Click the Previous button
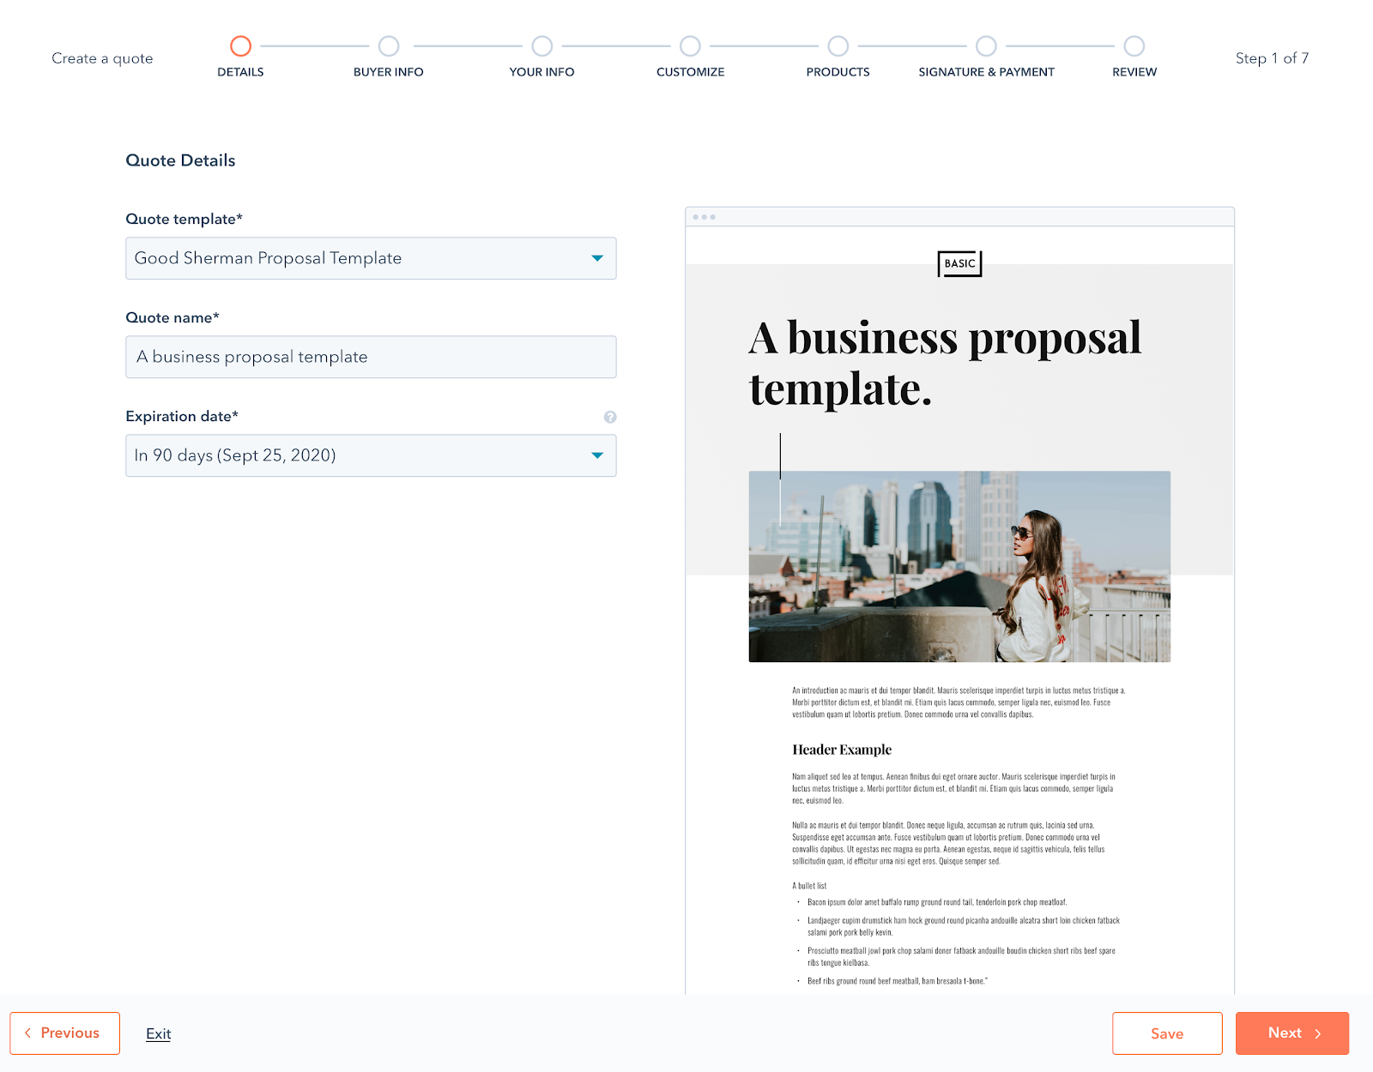The width and height of the screenshot is (1373, 1072). click(x=64, y=1033)
